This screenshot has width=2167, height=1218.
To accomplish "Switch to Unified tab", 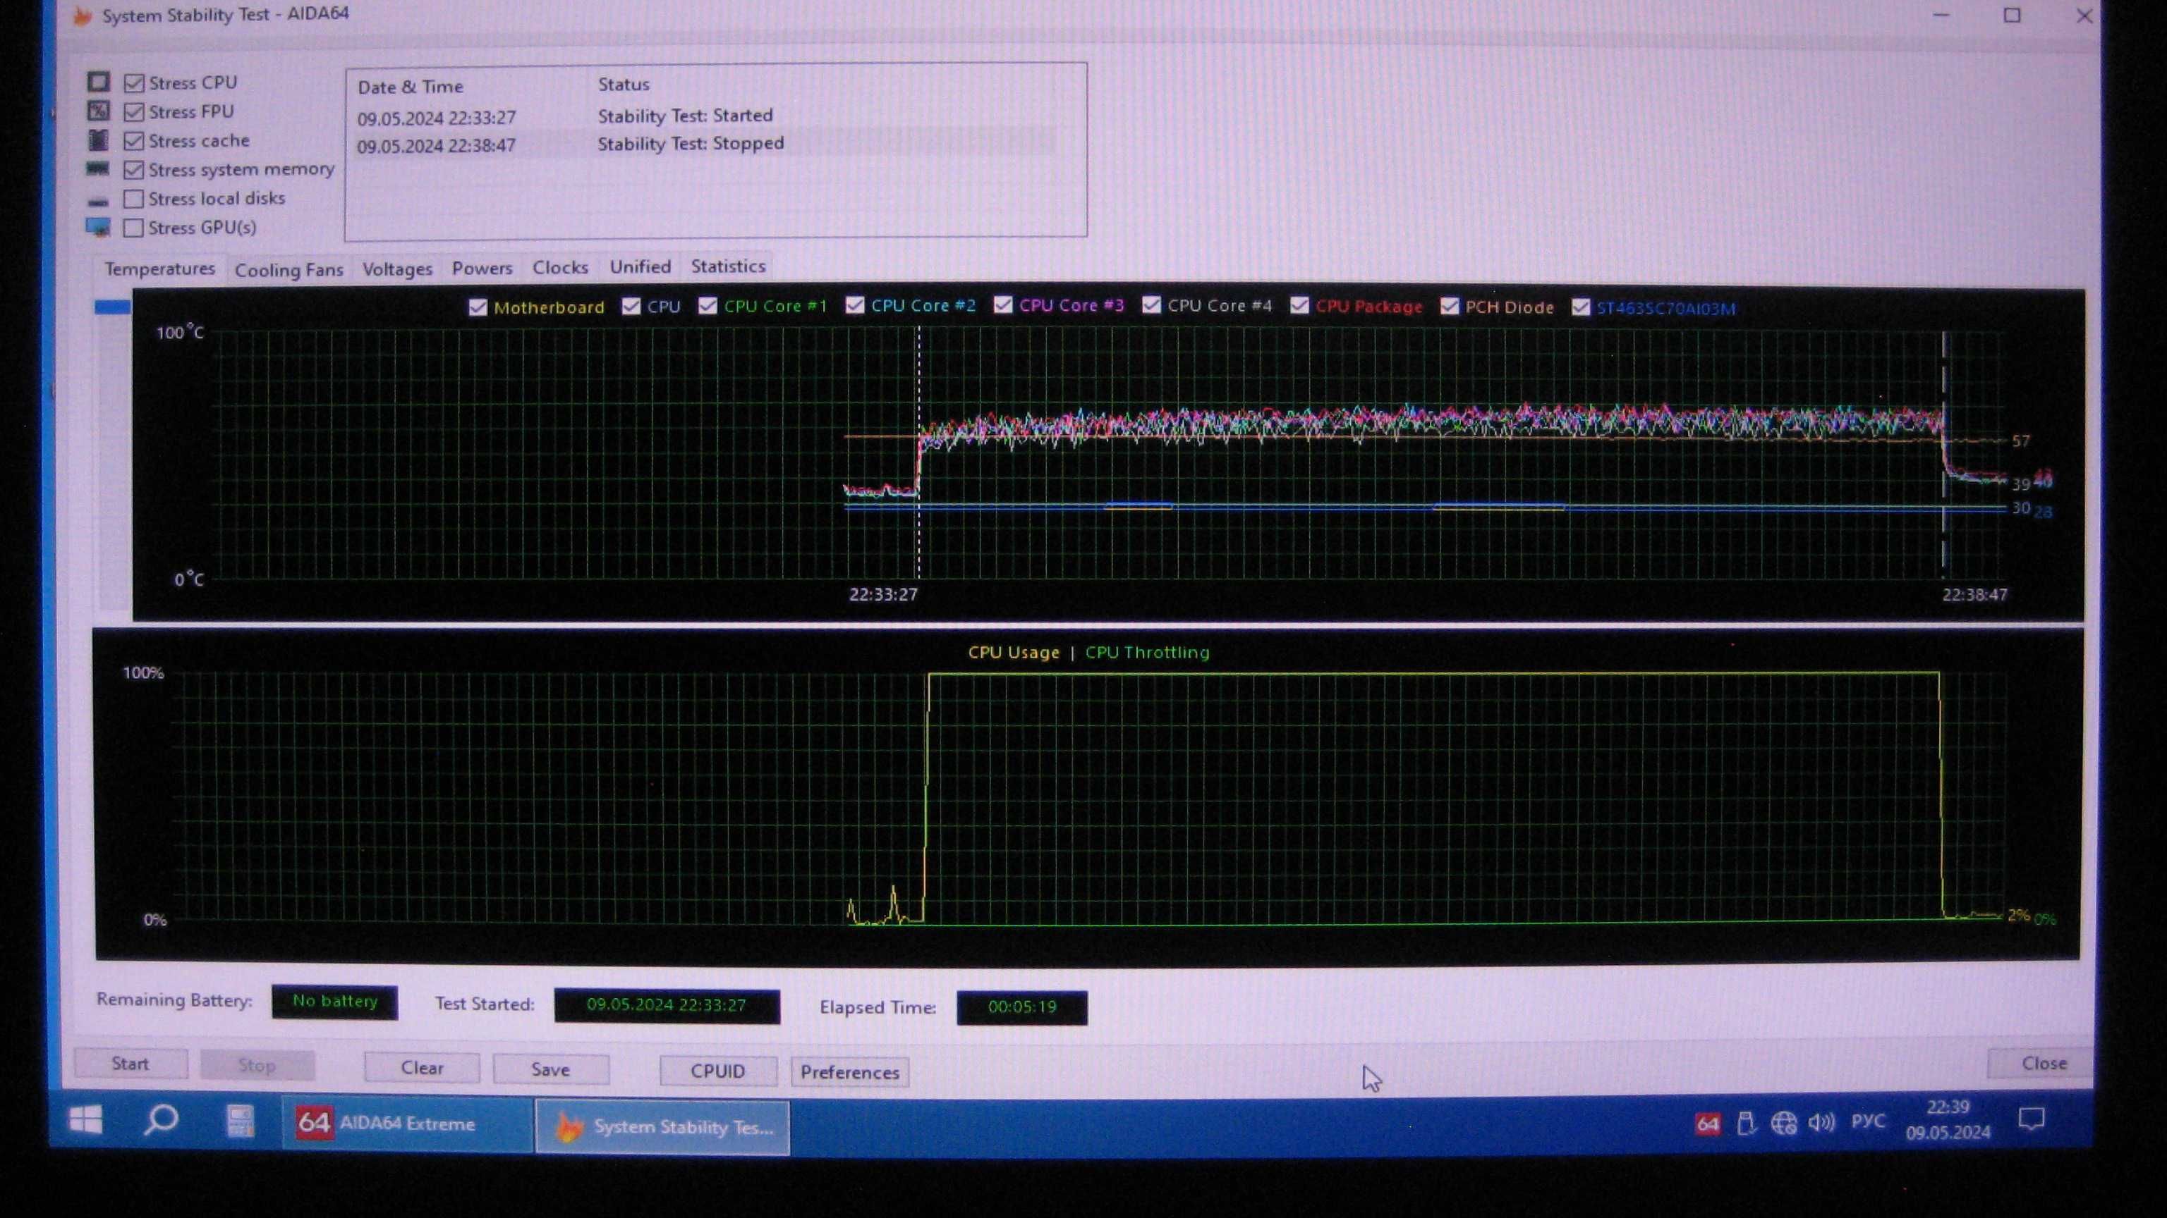I will pyautogui.click(x=641, y=266).
